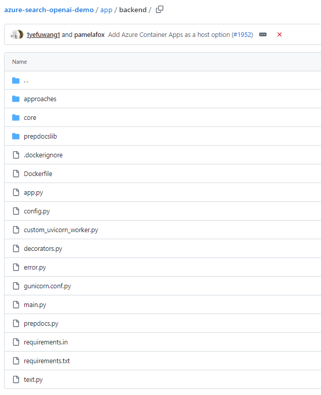
Task: Open the decorators.py file
Action: 43,249
